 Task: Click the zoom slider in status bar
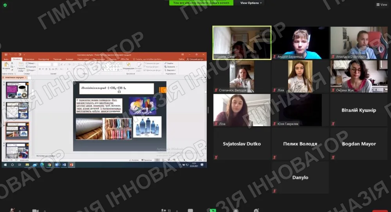[x=185, y=160]
